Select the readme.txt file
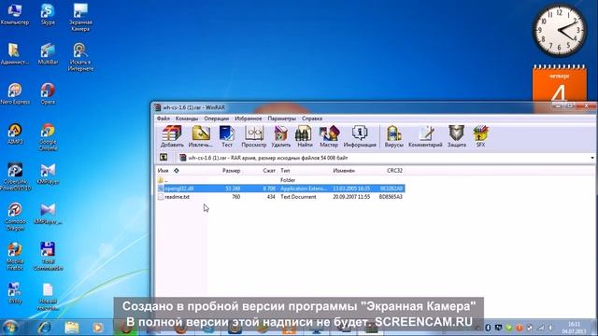Image resolution: width=598 pixels, height=336 pixels. point(280,197)
